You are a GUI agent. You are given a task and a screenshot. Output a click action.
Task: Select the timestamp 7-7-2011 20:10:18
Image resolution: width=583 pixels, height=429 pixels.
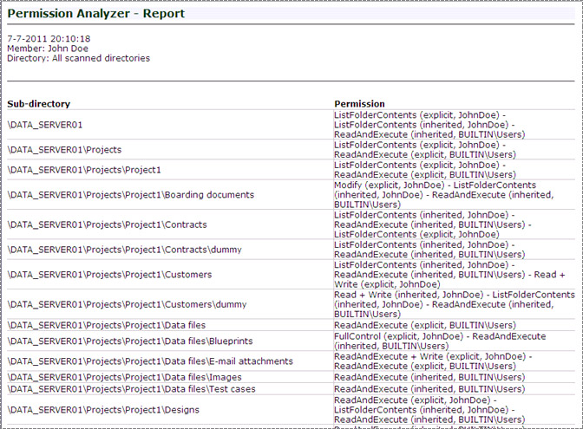tap(49, 39)
